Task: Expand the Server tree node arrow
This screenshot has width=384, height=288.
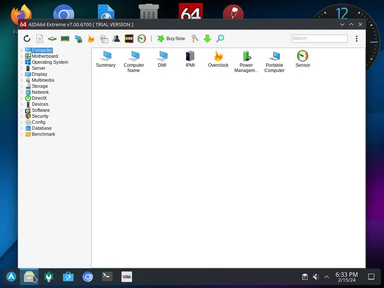Action: pyautogui.click(x=21, y=68)
